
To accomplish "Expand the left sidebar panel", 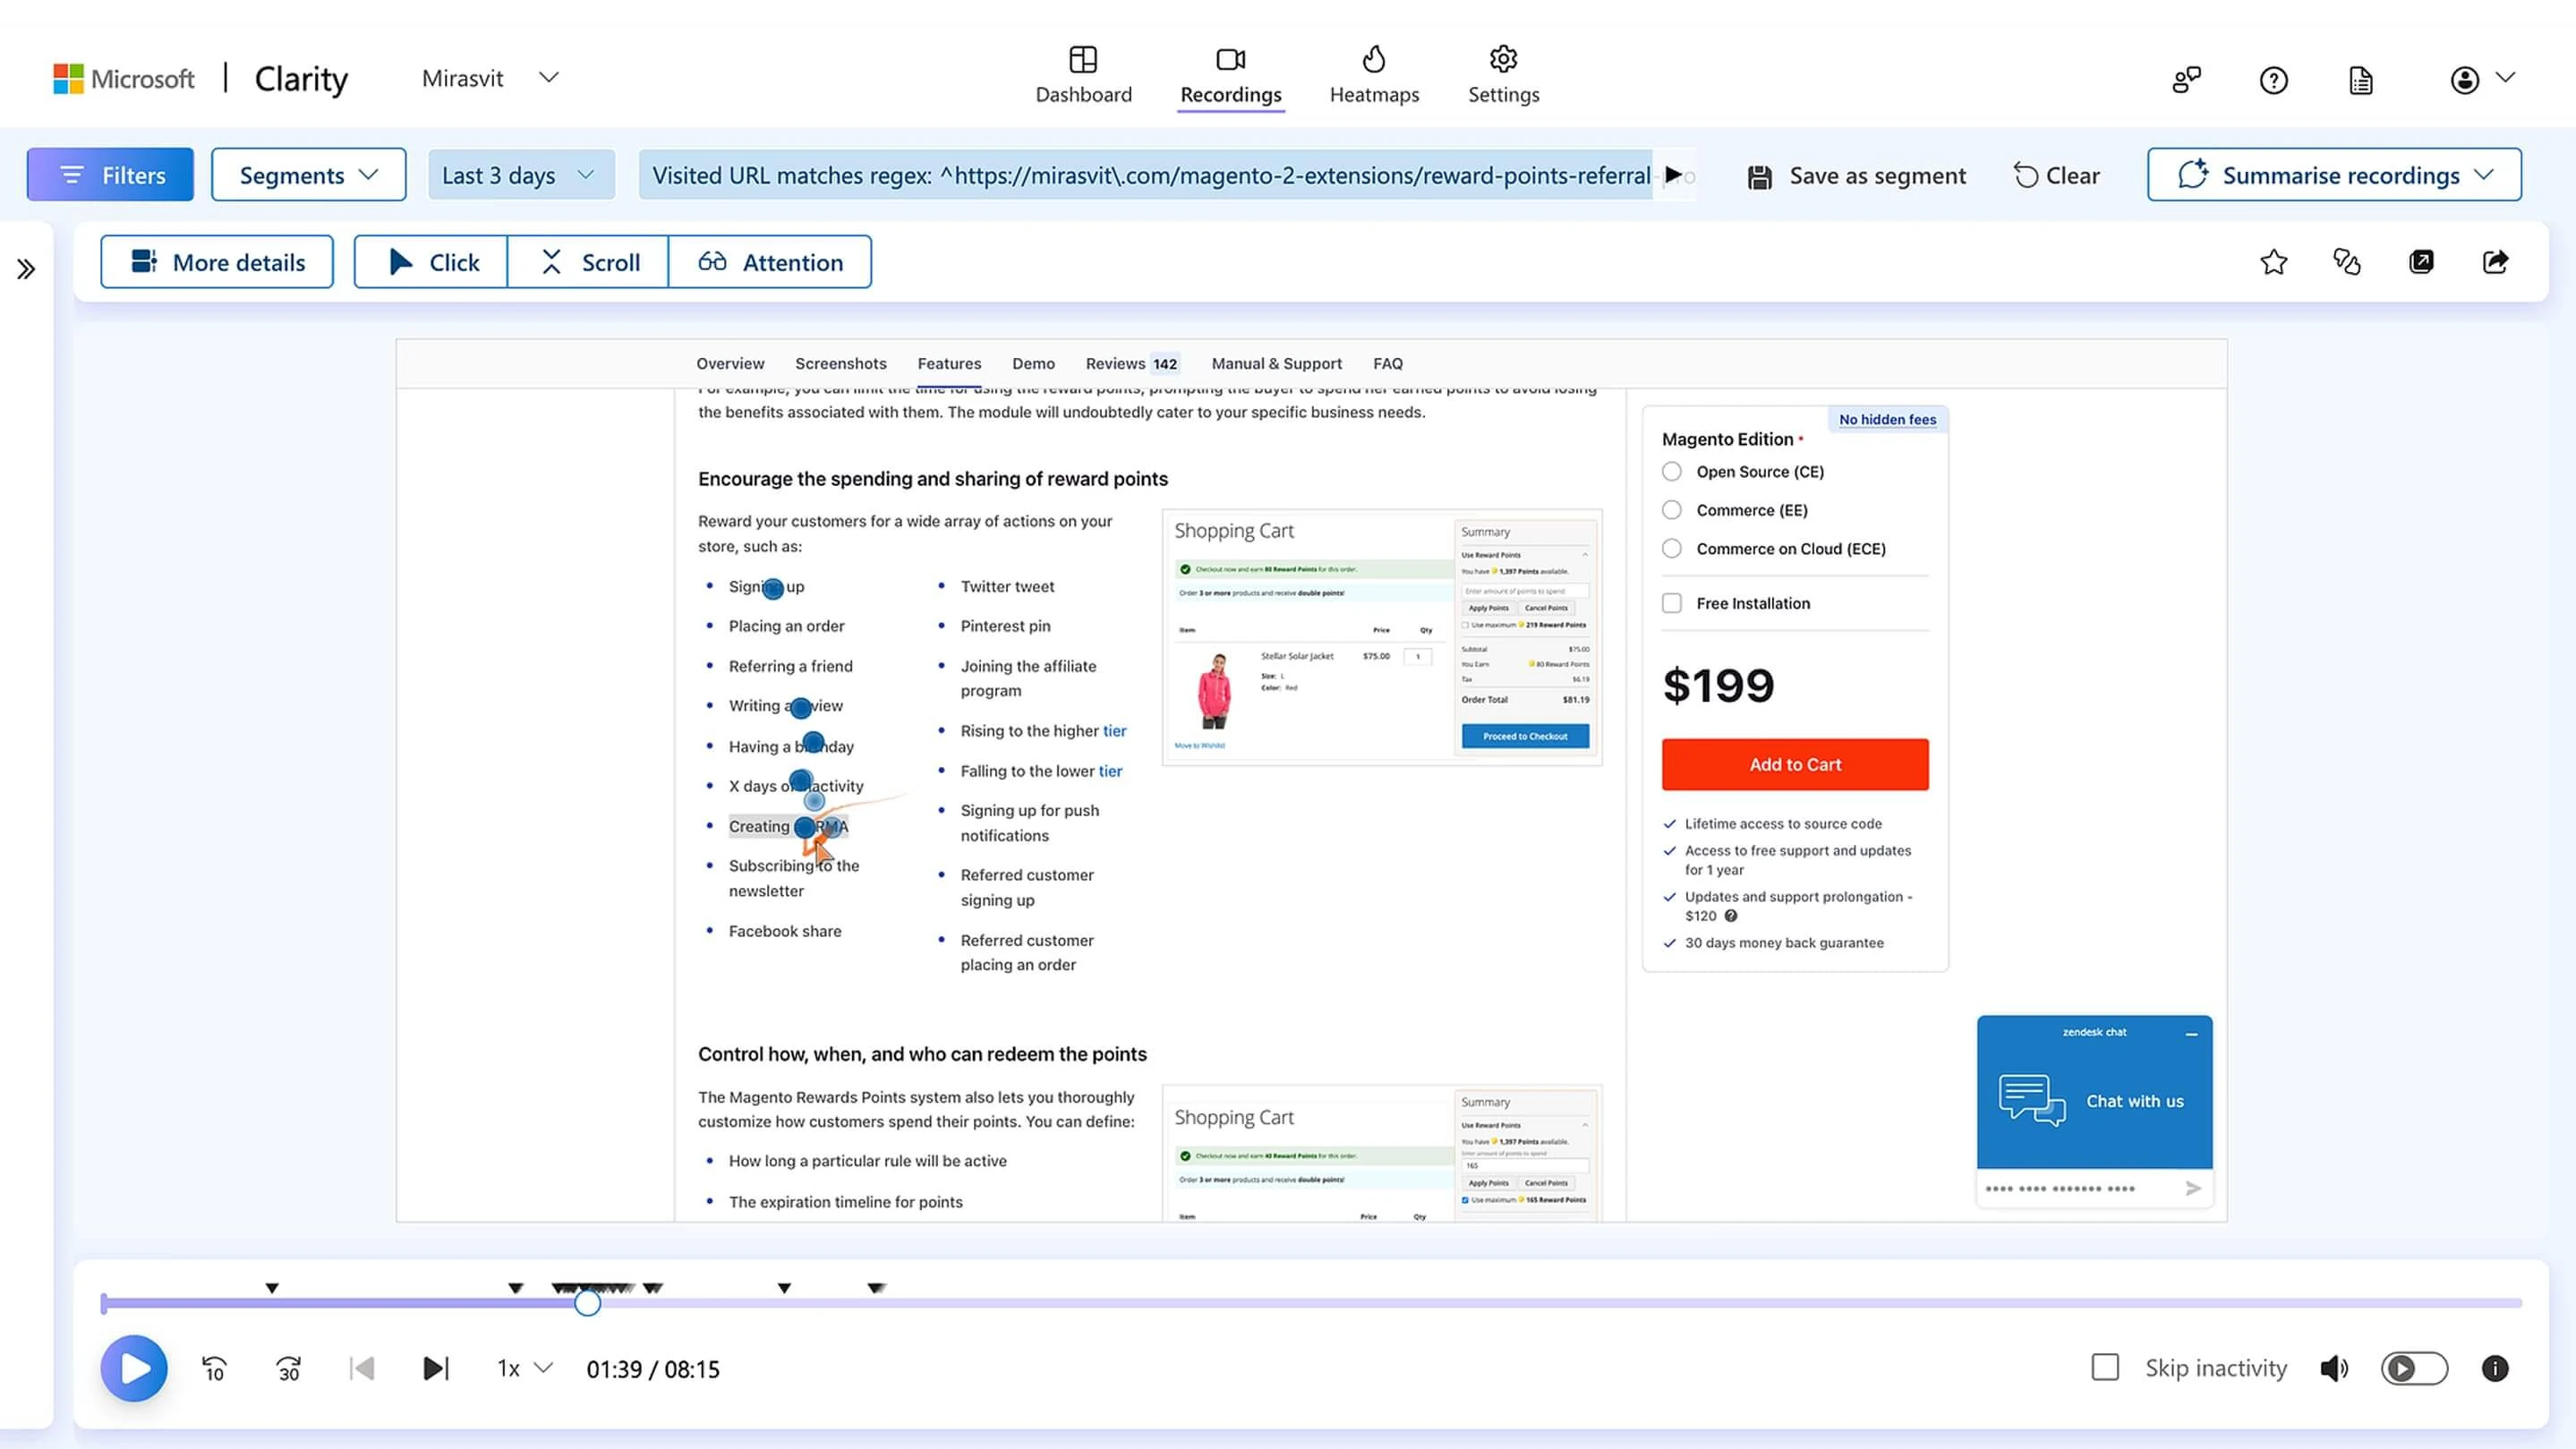I will (26, 269).
